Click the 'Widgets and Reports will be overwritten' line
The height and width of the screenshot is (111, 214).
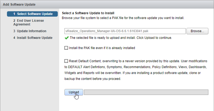(x=132, y=73)
